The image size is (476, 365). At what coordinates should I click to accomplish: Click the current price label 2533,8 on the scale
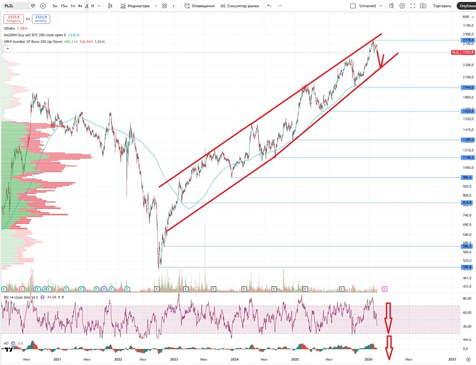click(468, 52)
